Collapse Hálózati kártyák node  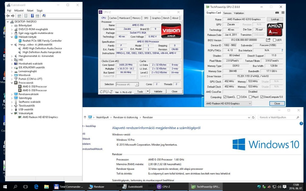point(12,37)
